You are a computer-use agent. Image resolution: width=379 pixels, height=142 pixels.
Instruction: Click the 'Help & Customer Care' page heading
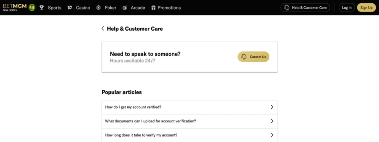(x=135, y=29)
